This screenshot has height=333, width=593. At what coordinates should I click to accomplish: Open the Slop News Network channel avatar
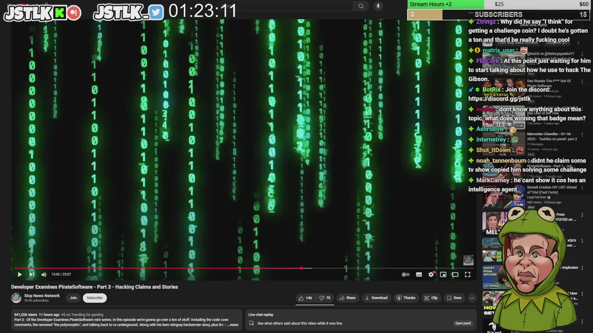pos(16,298)
